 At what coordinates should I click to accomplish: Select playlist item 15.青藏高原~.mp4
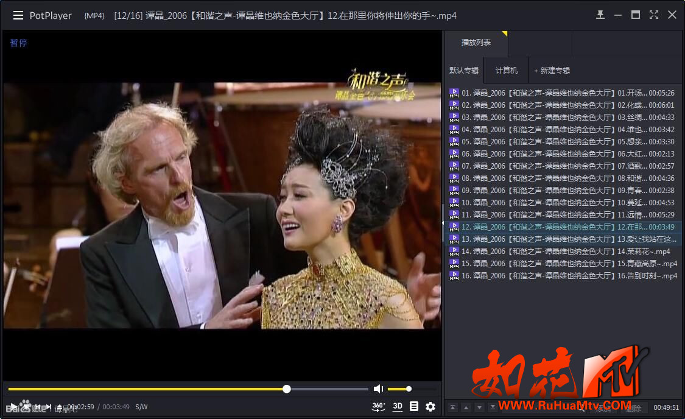563,264
